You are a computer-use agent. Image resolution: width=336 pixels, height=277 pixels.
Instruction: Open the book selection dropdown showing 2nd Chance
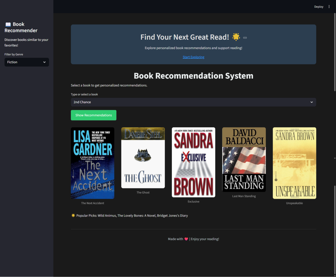pos(193,102)
